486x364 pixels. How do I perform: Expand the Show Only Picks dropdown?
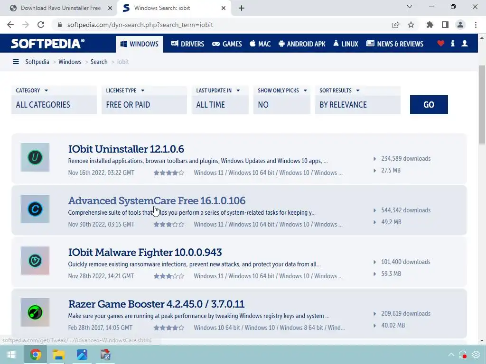pos(282,100)
